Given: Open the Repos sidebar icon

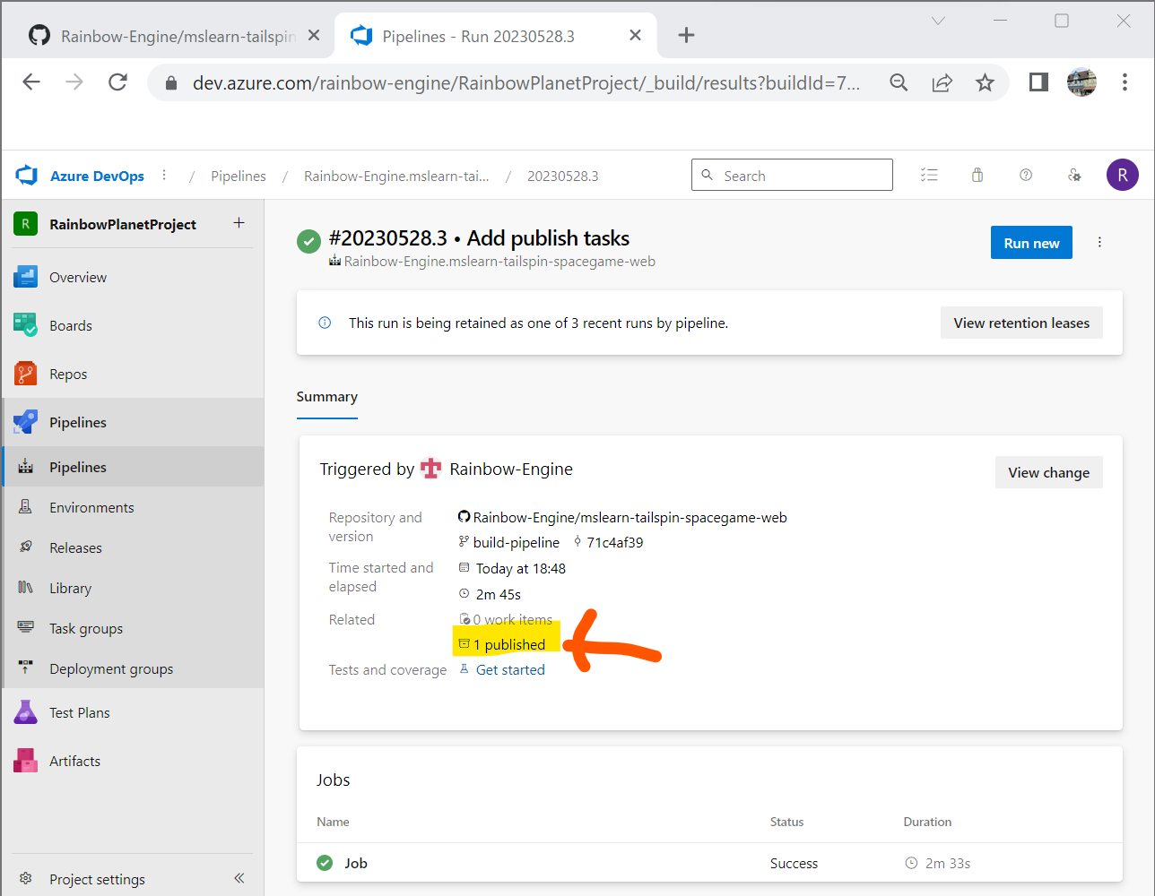Looking at the screenshot, I should tap(25, 374).
